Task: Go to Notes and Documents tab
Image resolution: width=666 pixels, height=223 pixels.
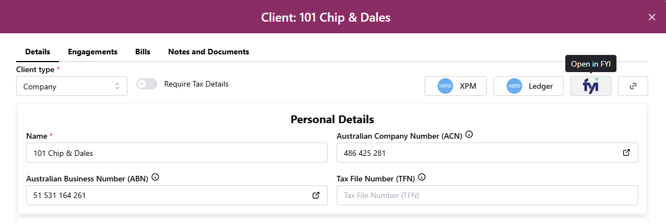Action: (x=208, y=52)
